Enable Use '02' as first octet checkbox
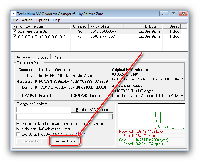This screenshot has width=199, height=161. 19,134
